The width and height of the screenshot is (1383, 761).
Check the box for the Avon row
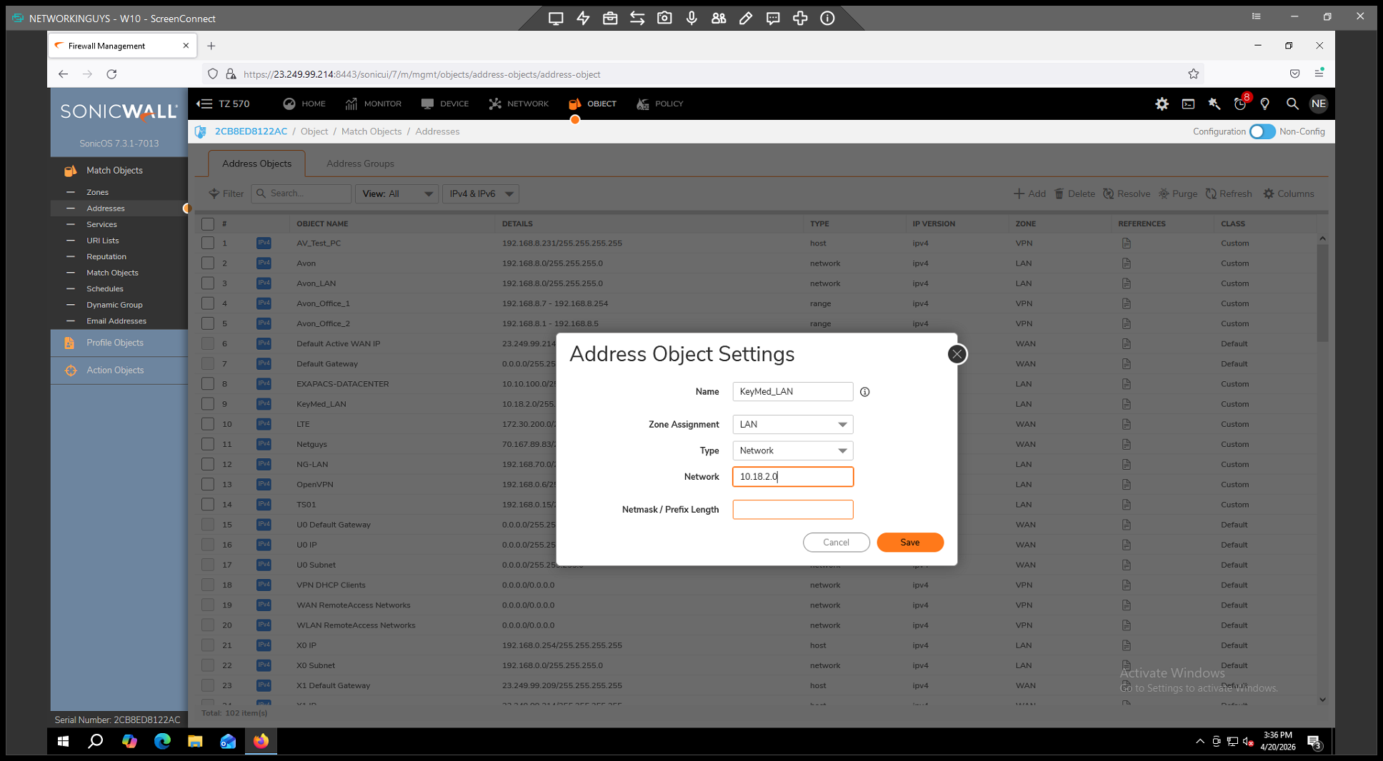coord(208,263)
